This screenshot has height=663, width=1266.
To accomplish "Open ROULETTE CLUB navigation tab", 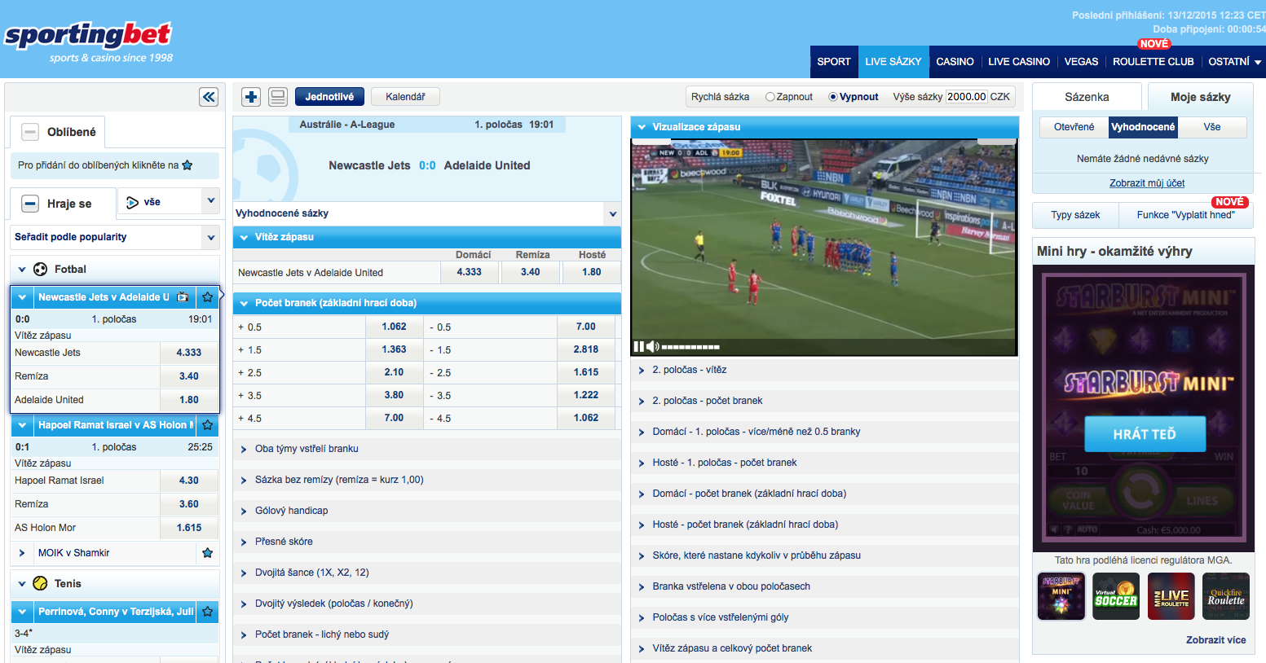I will [1153, 62].
